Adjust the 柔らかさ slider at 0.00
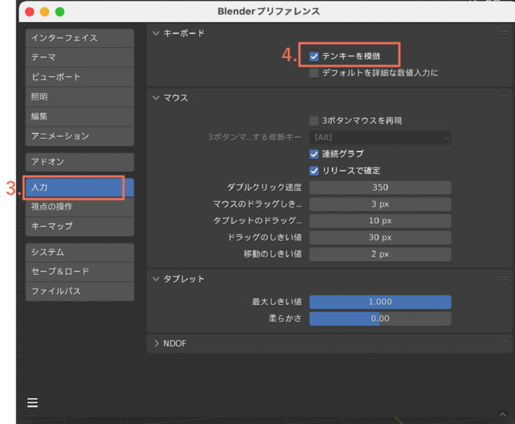Screen dimensions: 515x424 tap(380, 319)
